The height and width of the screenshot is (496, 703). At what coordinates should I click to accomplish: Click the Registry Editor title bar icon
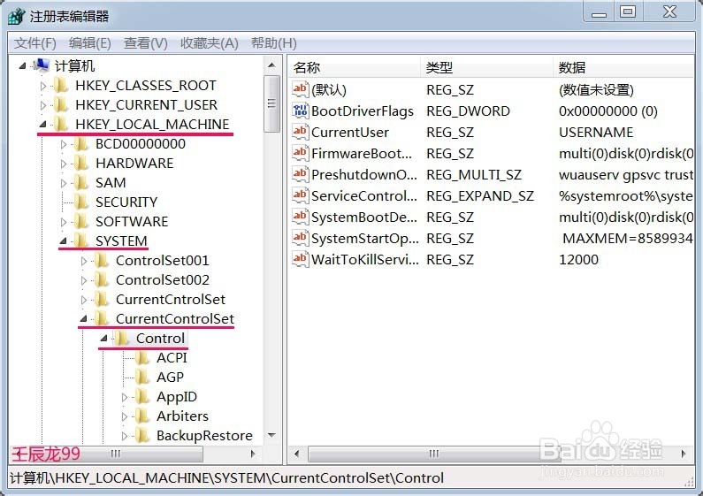pyautogui.click(x=17, y=17)
